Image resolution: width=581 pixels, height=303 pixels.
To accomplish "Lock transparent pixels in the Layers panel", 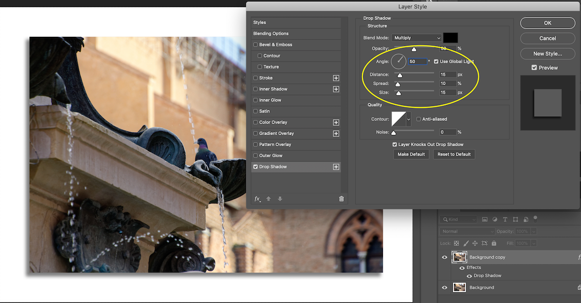I will pyautogui.click(x=456, y=243).
